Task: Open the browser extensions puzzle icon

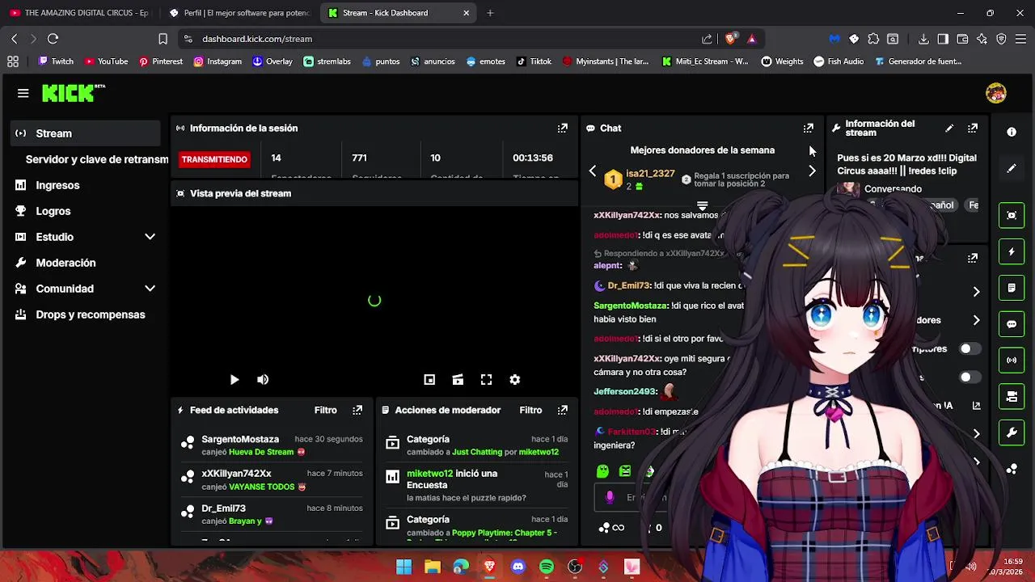Action: 873,39
